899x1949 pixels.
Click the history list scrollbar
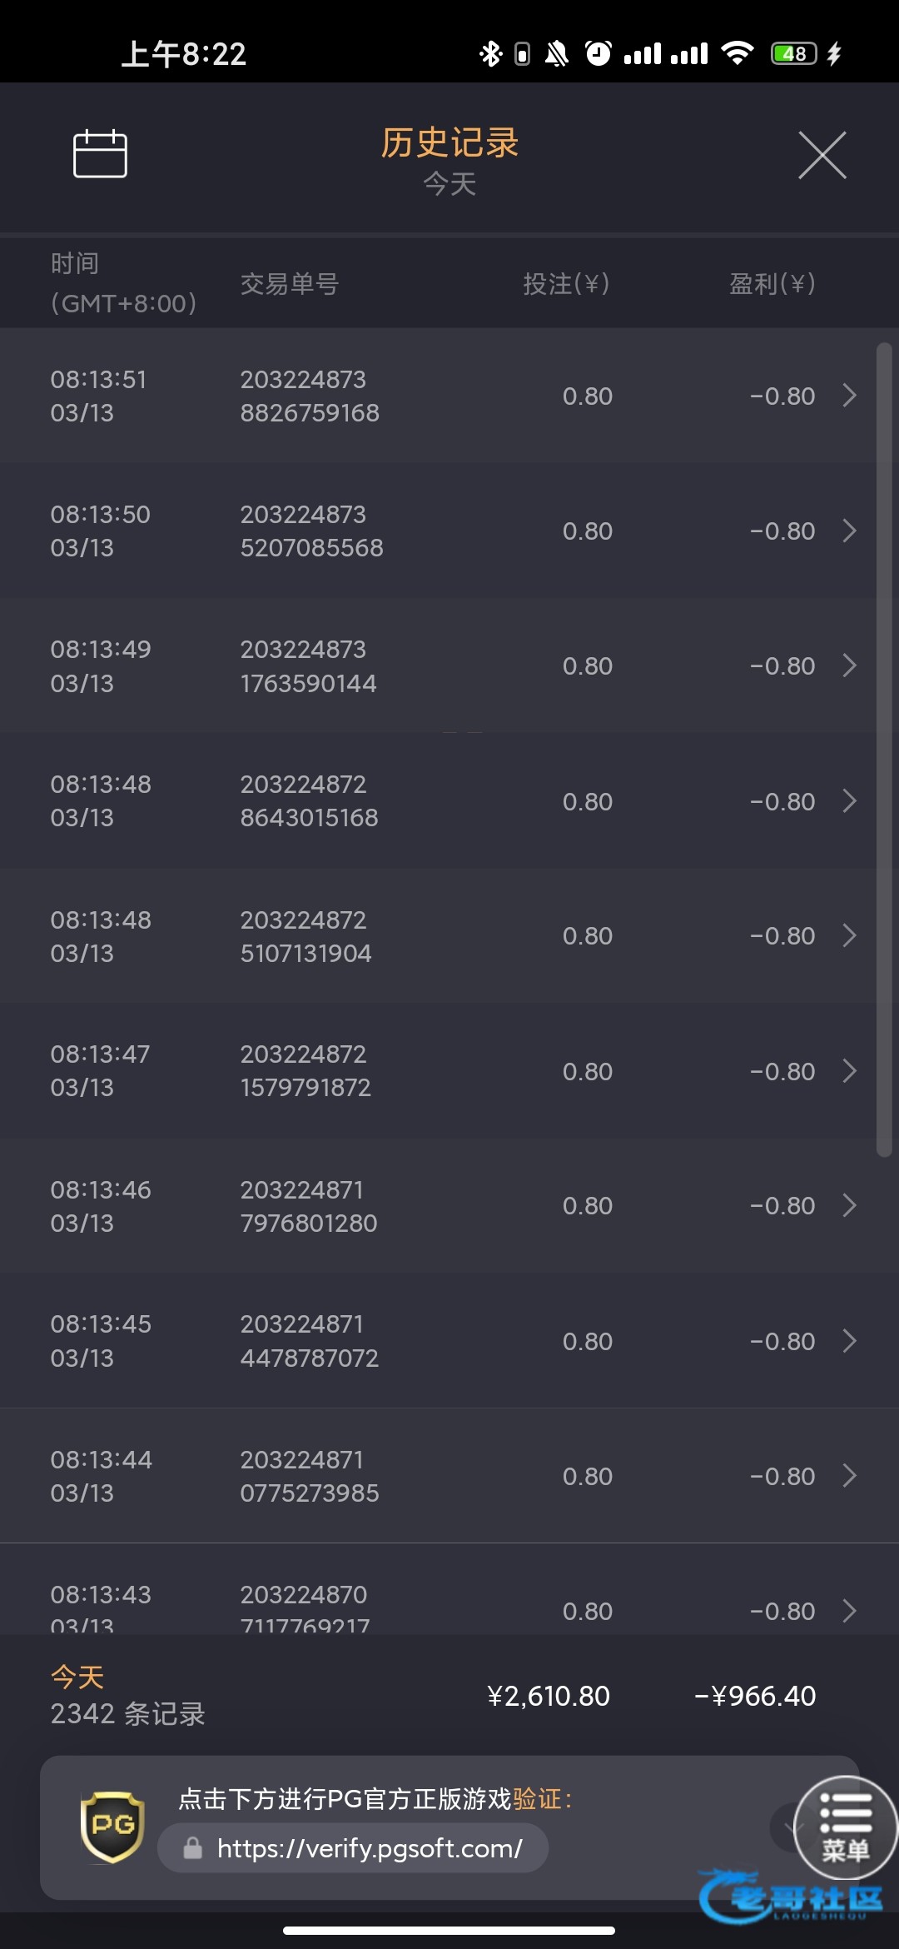(884, 750)
